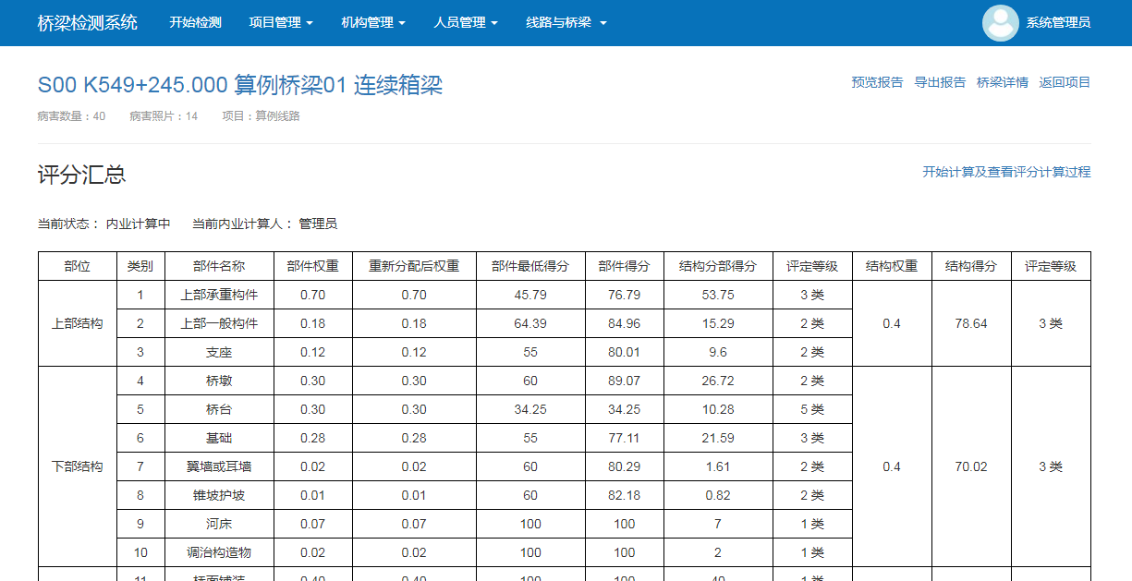Viewport: 1132px width, 581px height.
Task: Click the 结构得分 value 78.64
Action: point(971,323)
